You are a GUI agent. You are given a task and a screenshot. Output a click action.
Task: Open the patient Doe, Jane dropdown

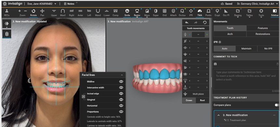42,4
